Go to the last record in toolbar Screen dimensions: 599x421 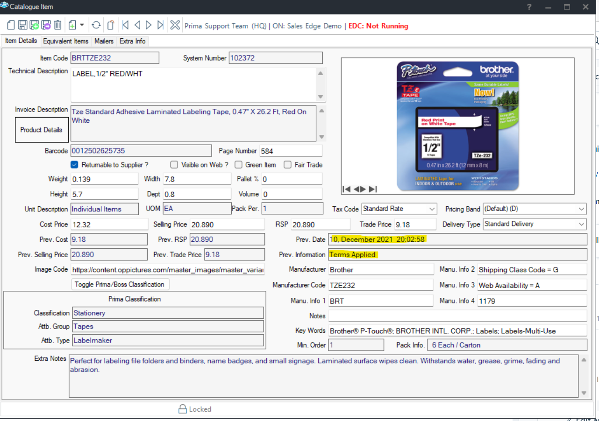[160, 25]
